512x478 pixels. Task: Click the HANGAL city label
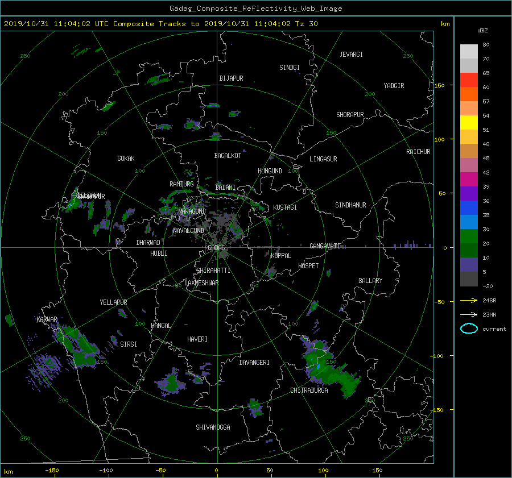pos(160,326)
